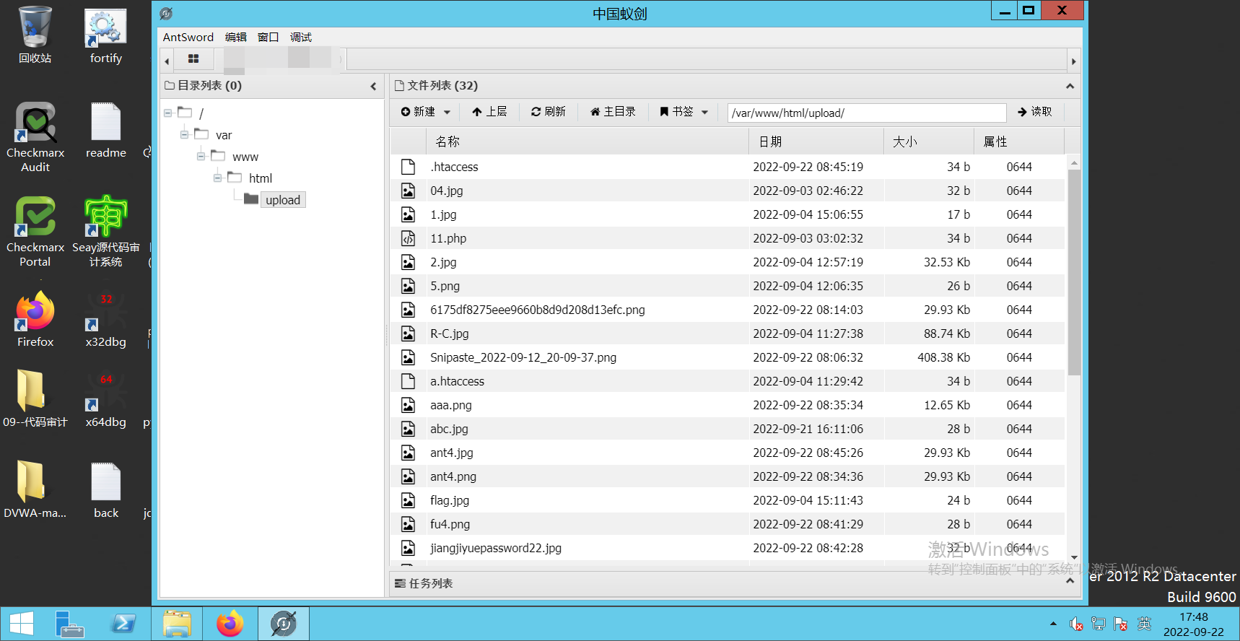
Task: Collapse the directory list panel arrow
Action: pos(373,86)
